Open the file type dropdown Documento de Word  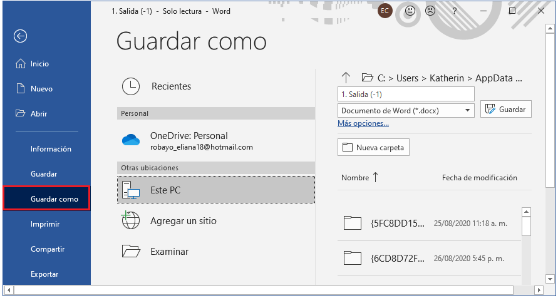pos(406,111)
